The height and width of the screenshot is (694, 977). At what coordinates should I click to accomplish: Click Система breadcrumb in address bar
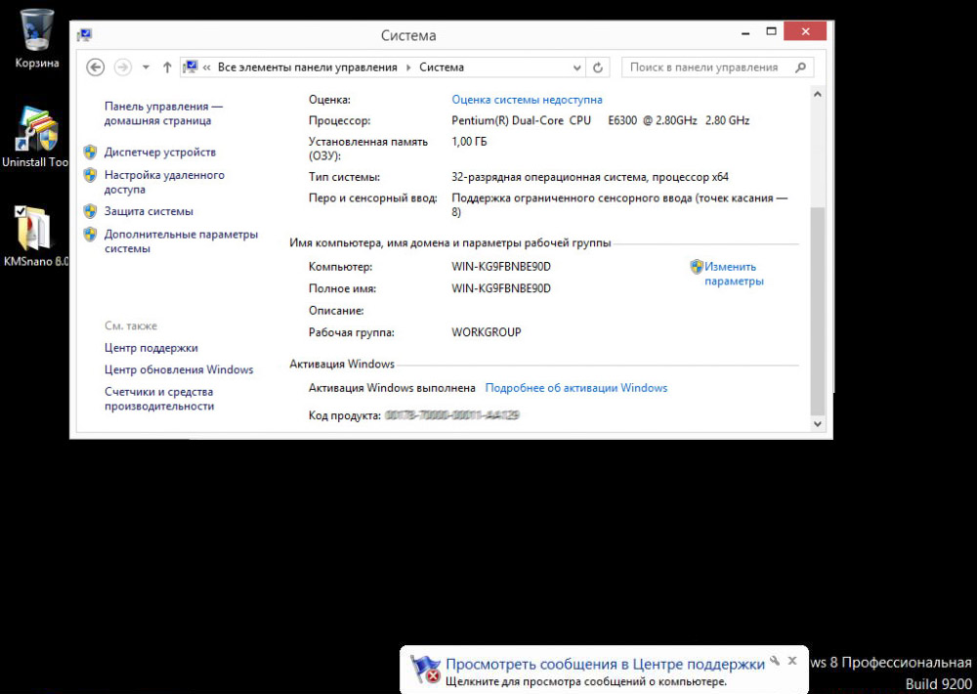coord(442,67)
